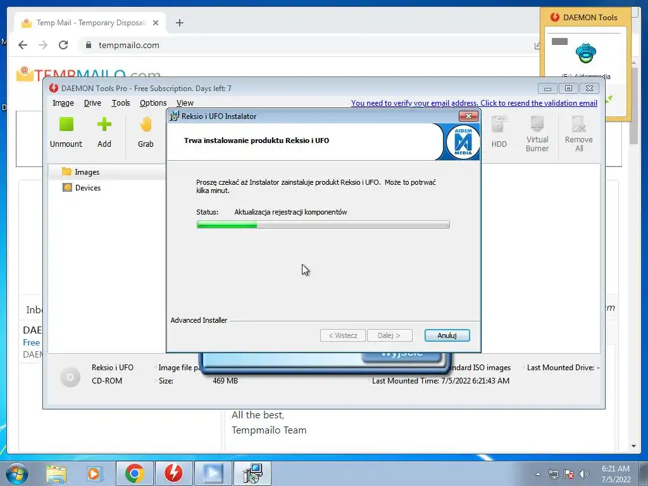Click the share icon in the address bar
The width and height of the screenshot is (648, 486).
point(537,46)
